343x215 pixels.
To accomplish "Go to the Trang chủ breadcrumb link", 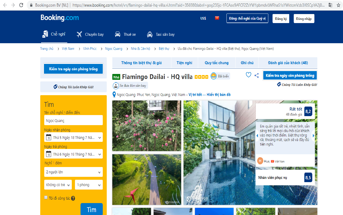I will (47, 49).
